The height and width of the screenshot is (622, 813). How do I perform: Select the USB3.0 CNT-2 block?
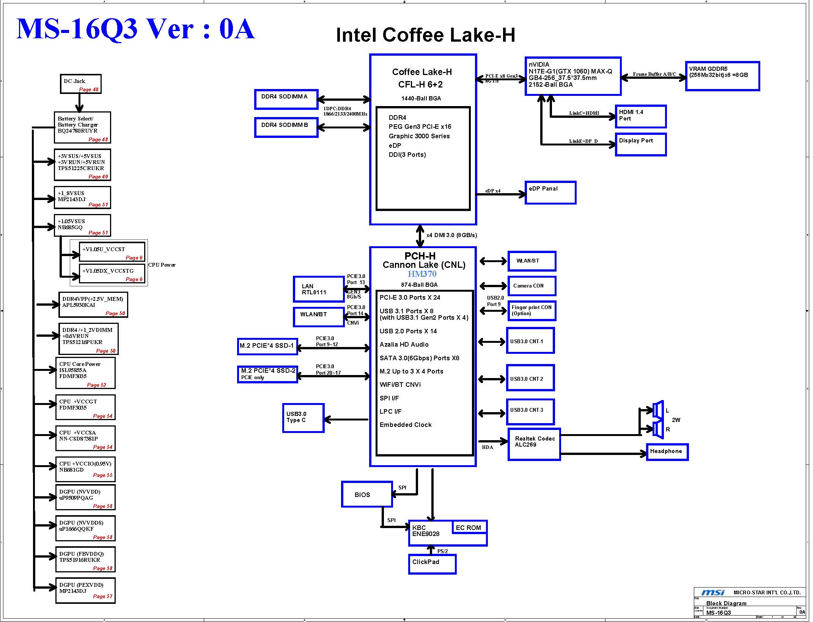click(x=530, y=378)
